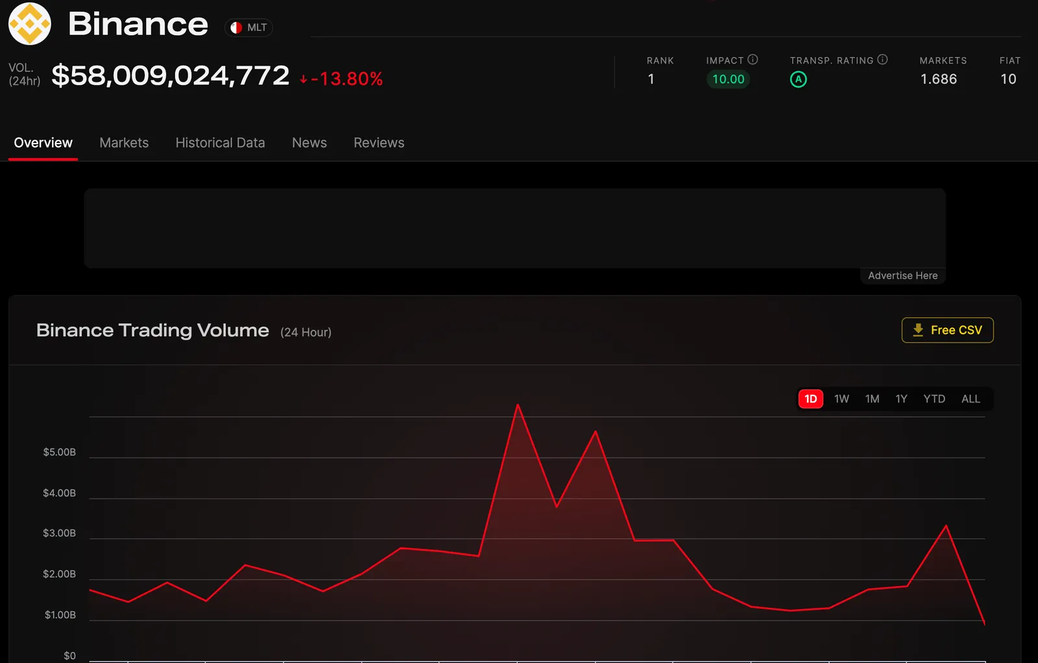Viewport: 1038px width, 663px height.
Task: Click the Binance logo icon
Action: (30, 24)
